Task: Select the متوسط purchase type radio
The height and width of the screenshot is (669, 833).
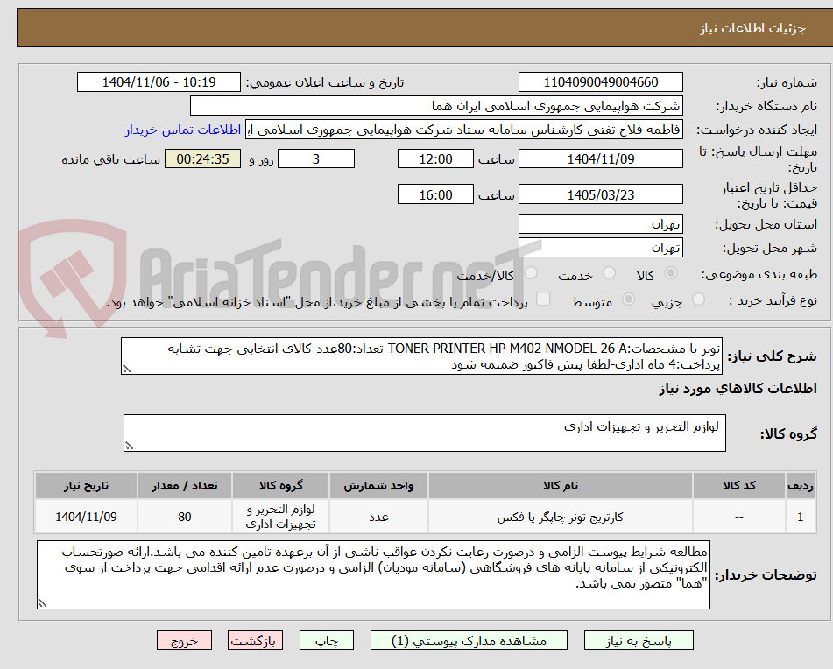Action: tap(628, 299)
